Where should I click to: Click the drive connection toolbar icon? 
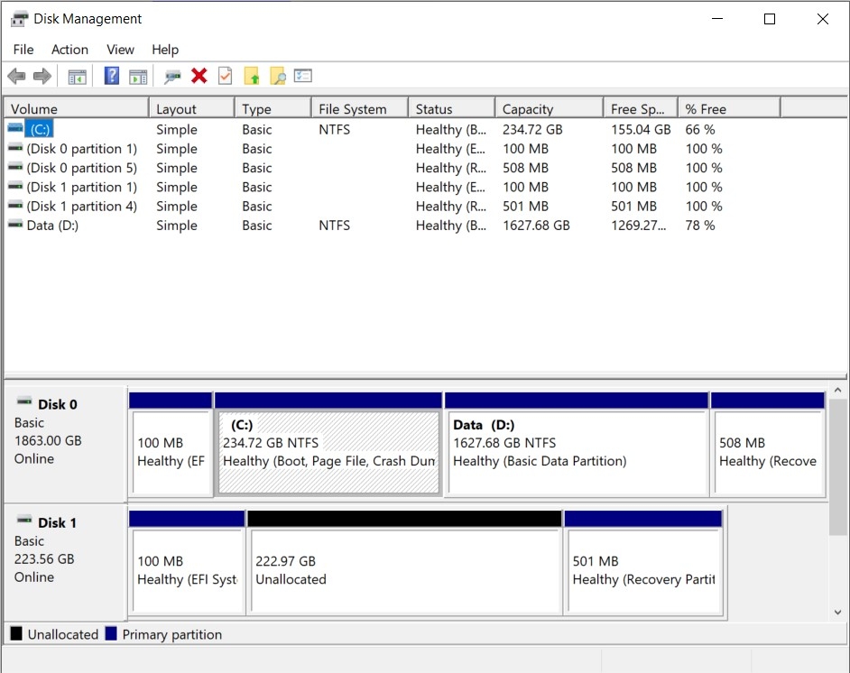tap(172, 77)
